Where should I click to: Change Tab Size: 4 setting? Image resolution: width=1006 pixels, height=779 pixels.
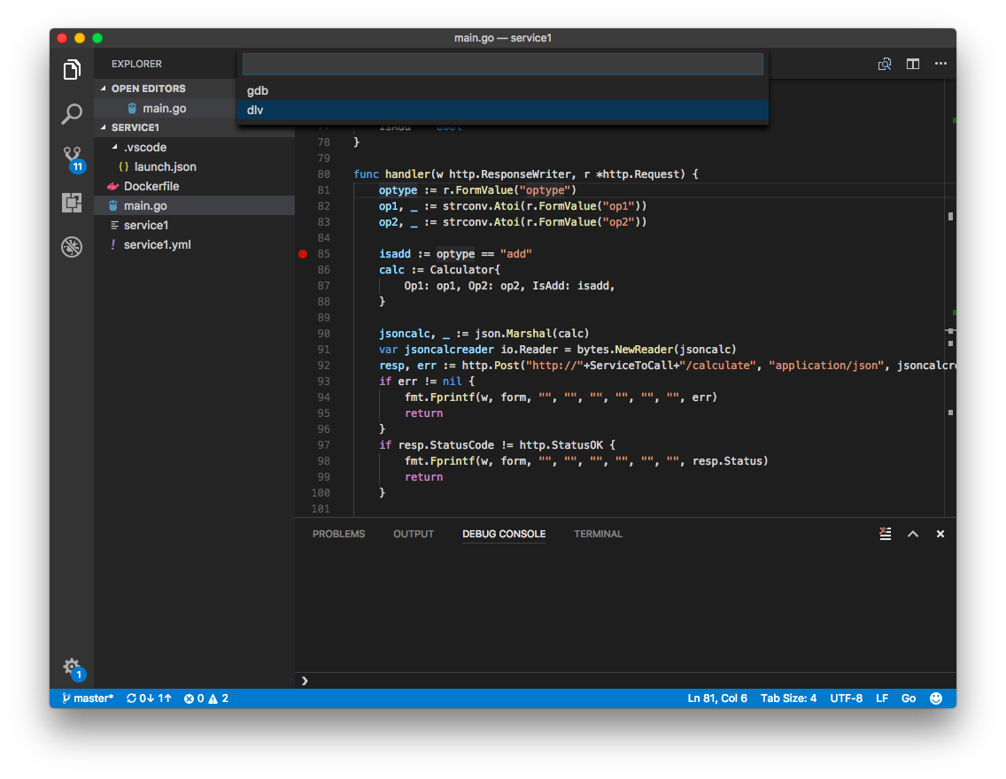[788, 698]
